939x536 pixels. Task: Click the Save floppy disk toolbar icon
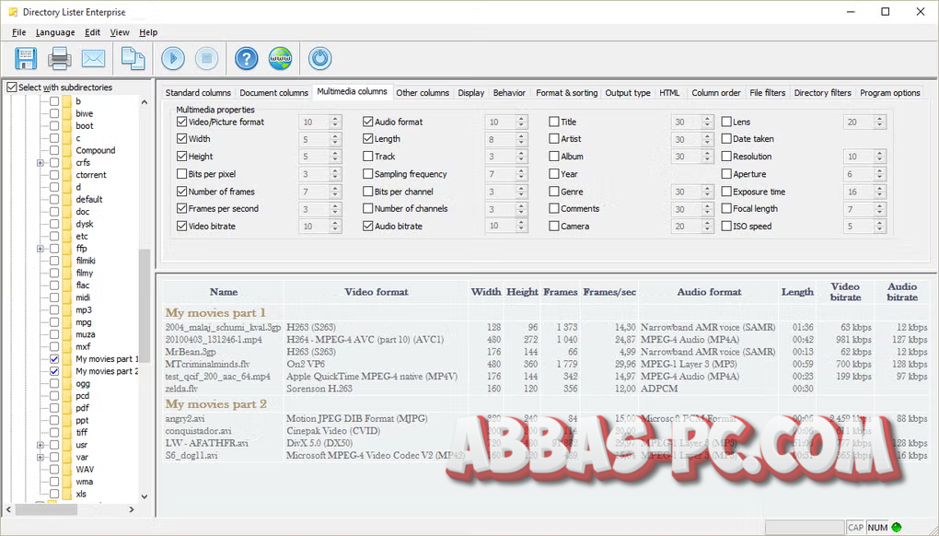(x=25, y=58)
